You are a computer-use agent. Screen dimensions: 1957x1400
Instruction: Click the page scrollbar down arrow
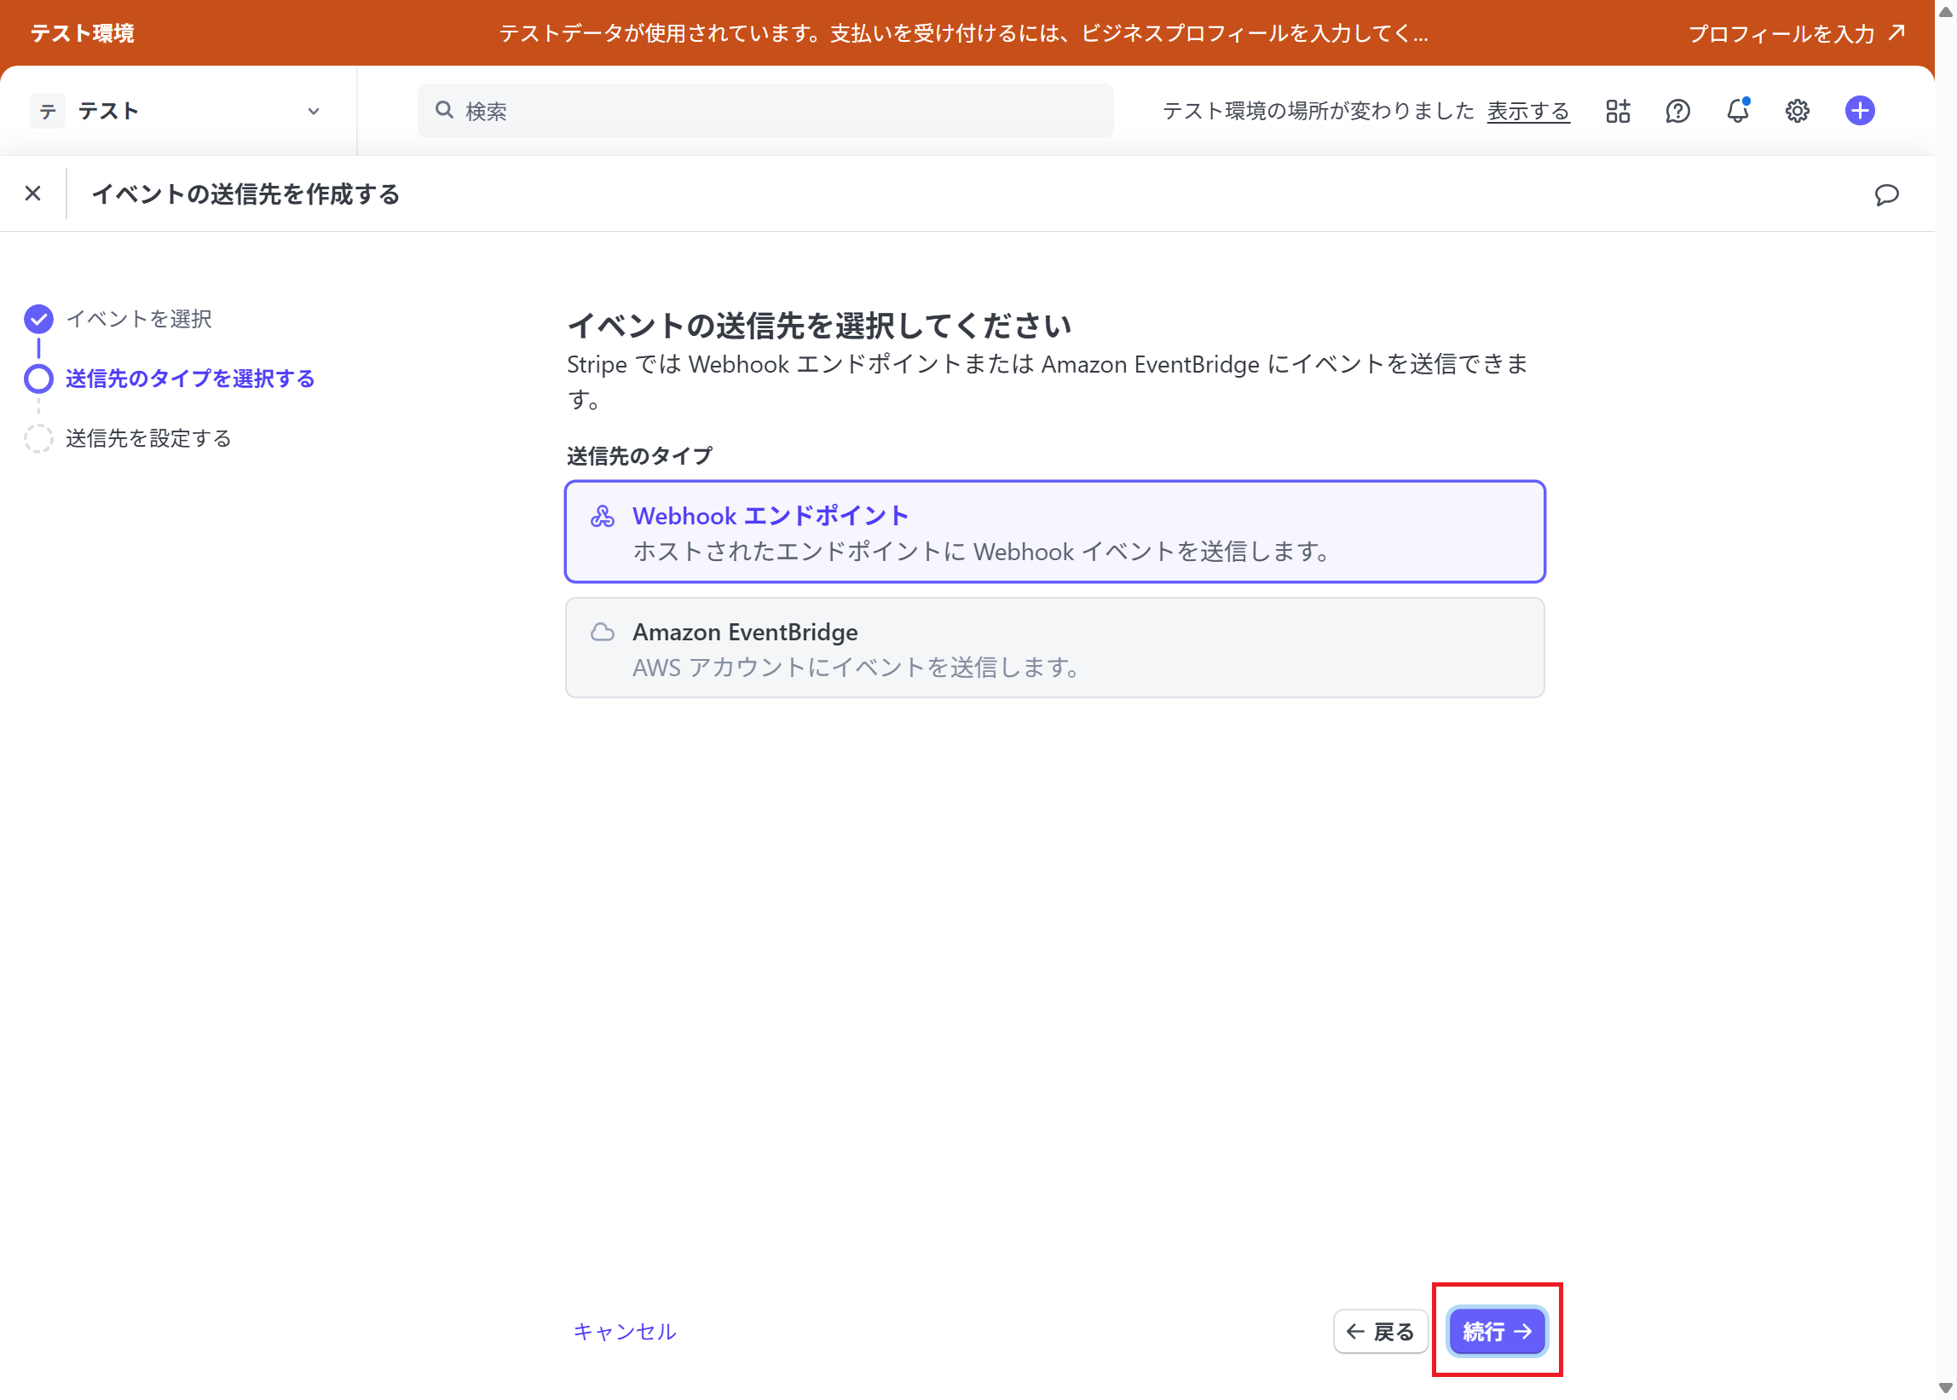(x=1945, y=1388)
